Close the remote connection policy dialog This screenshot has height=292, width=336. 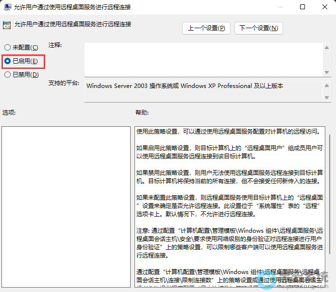pos(324,7)
